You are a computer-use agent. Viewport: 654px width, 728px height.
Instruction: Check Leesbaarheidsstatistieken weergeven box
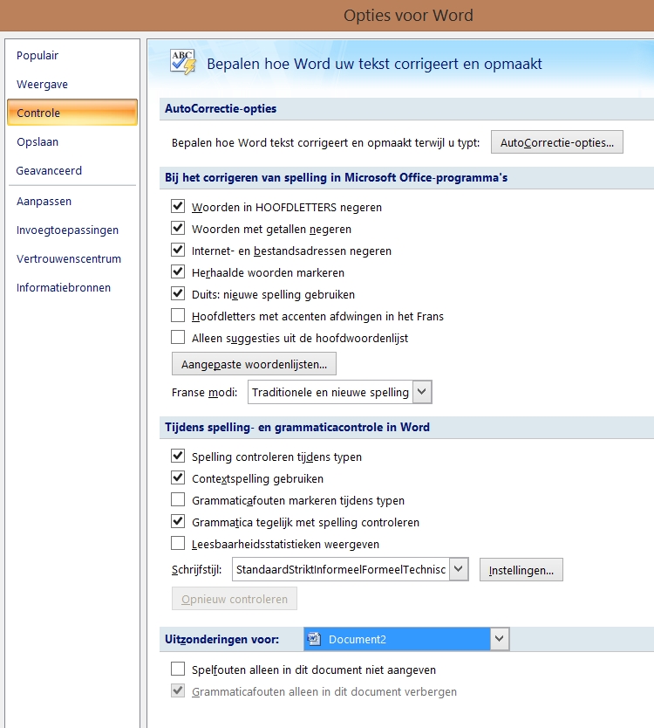tap(178, 544)
